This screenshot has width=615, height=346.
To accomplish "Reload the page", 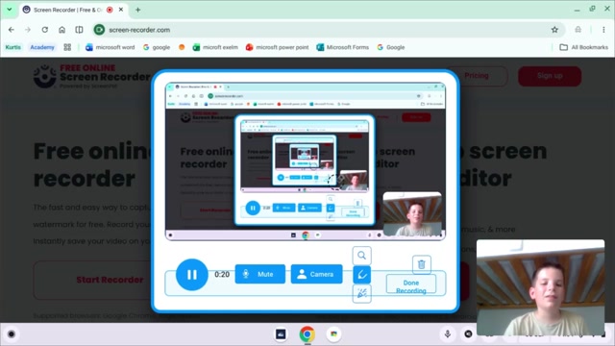I will click(45, 30).
